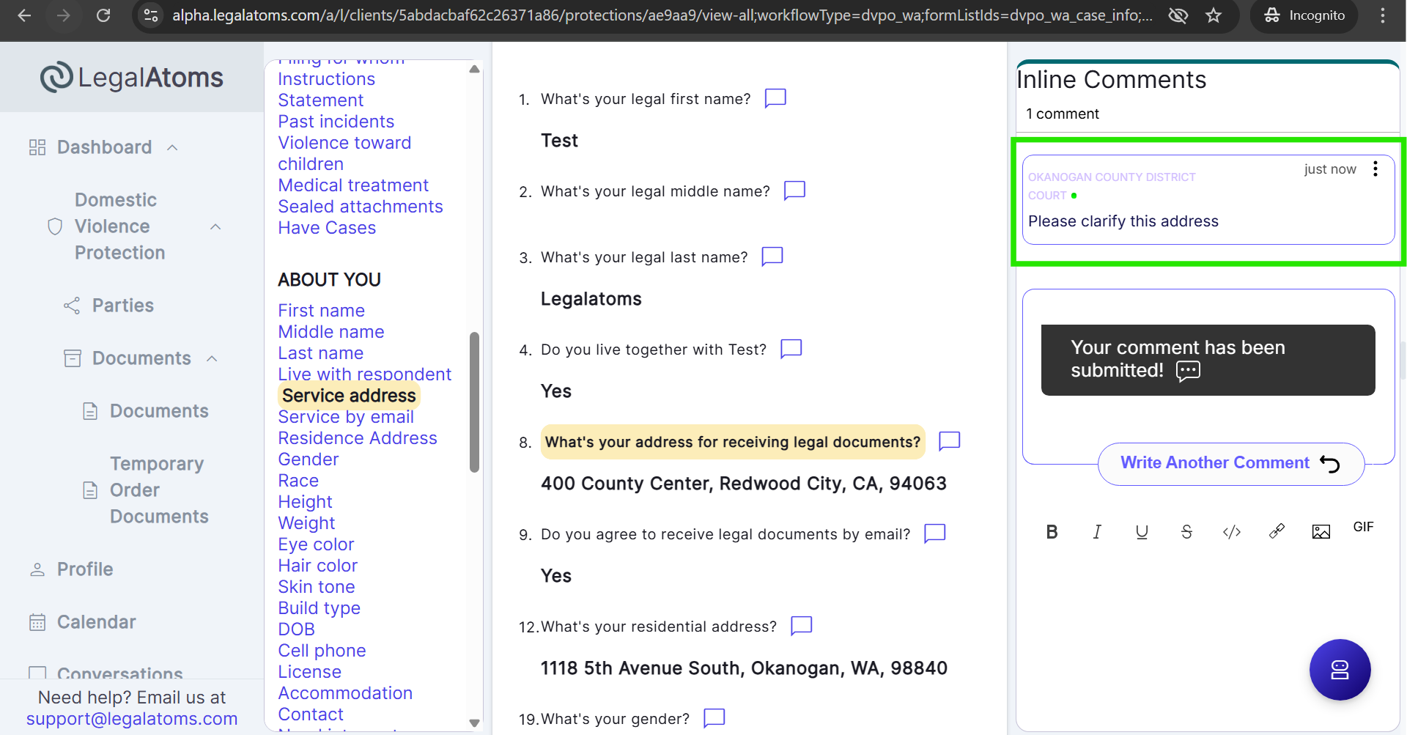
Task: Open the GIF picker
Action: [1363, 528]
